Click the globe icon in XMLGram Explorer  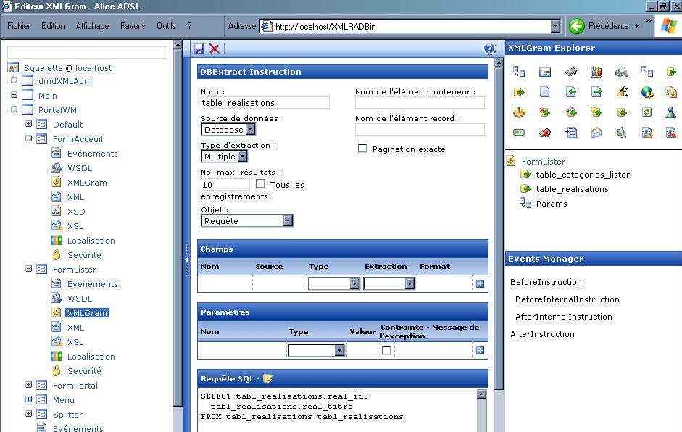click(x=646, y=92)
